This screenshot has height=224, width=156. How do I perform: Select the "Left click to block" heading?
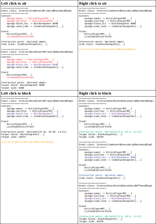16,93
